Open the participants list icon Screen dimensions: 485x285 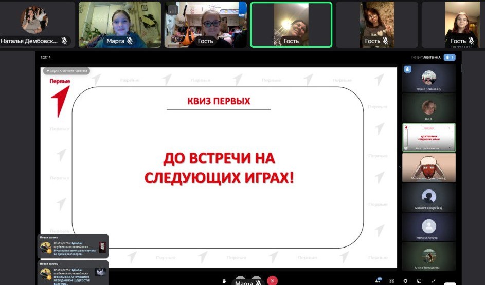point(379,281)
